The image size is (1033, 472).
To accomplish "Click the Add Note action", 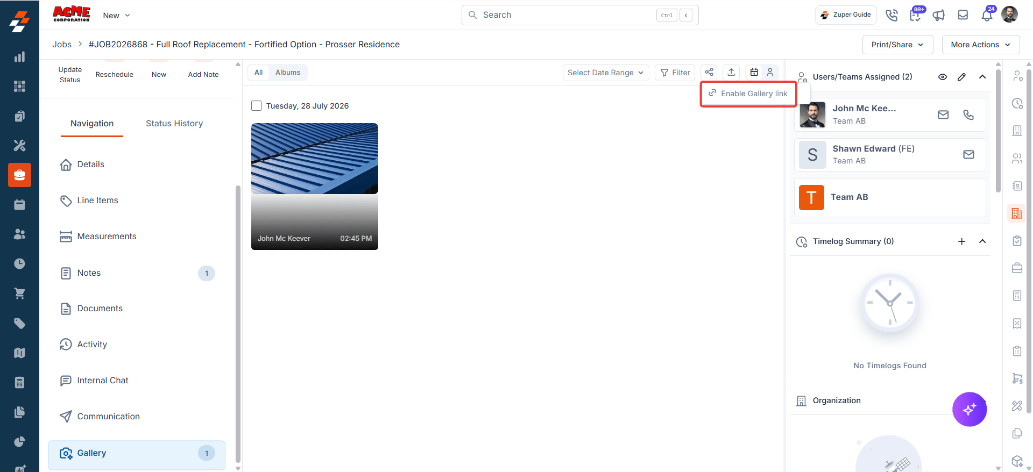I will [203, 75].
